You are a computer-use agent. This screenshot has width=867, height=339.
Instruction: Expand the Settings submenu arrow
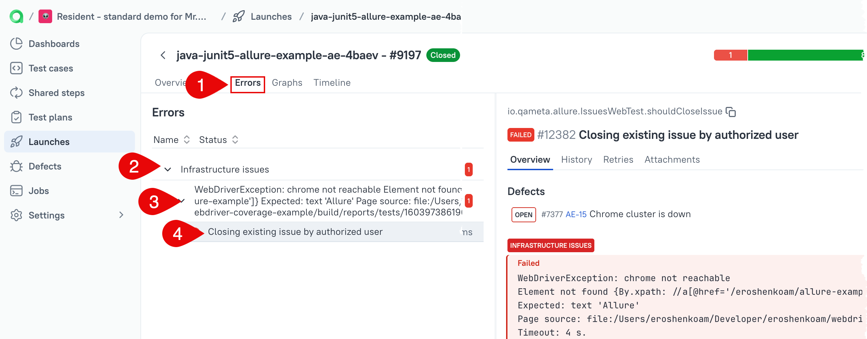[121, 215]
